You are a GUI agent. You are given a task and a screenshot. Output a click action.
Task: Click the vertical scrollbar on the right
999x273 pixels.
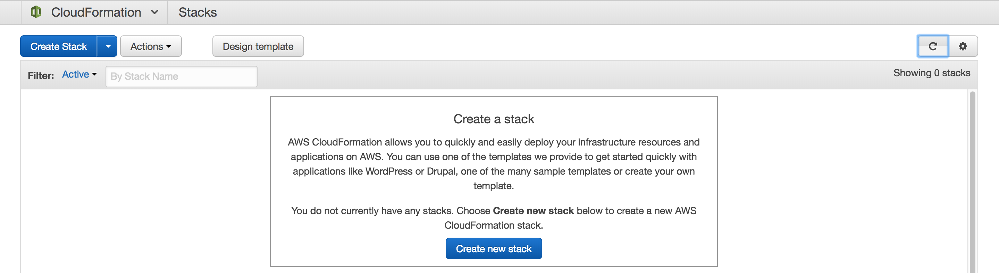coord(972,182)
